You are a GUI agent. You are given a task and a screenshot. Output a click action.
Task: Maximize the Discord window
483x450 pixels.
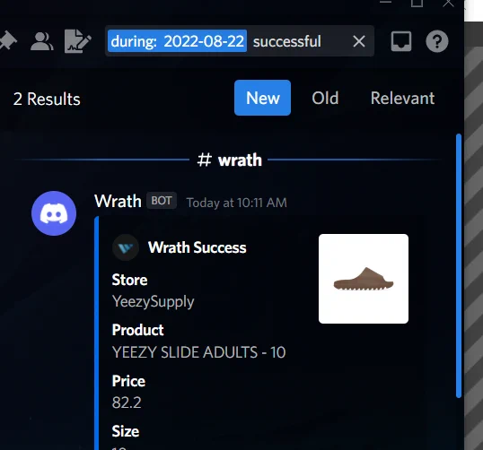tap(417, 3)
